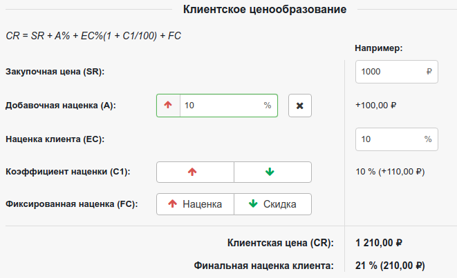
Task: Click the Фиксированная наценка (FC) label
Action: click(x=71, y=204)
